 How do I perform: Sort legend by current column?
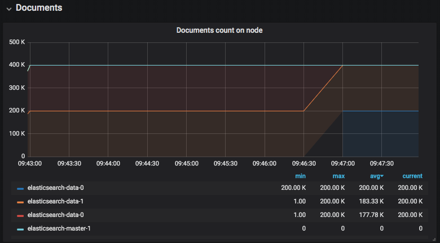coord(412,176)
